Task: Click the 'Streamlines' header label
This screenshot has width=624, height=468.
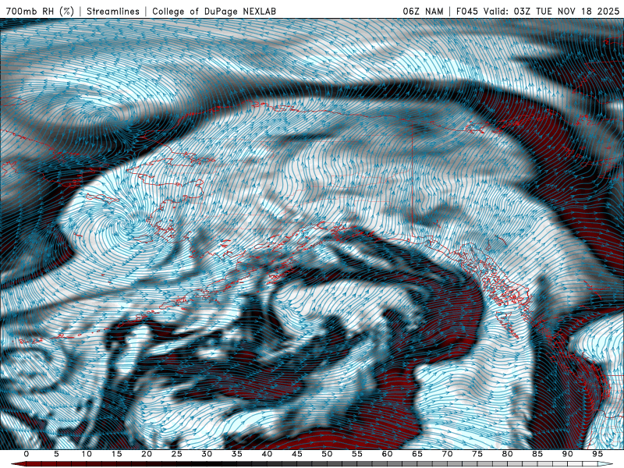Action: pos(113,11)
